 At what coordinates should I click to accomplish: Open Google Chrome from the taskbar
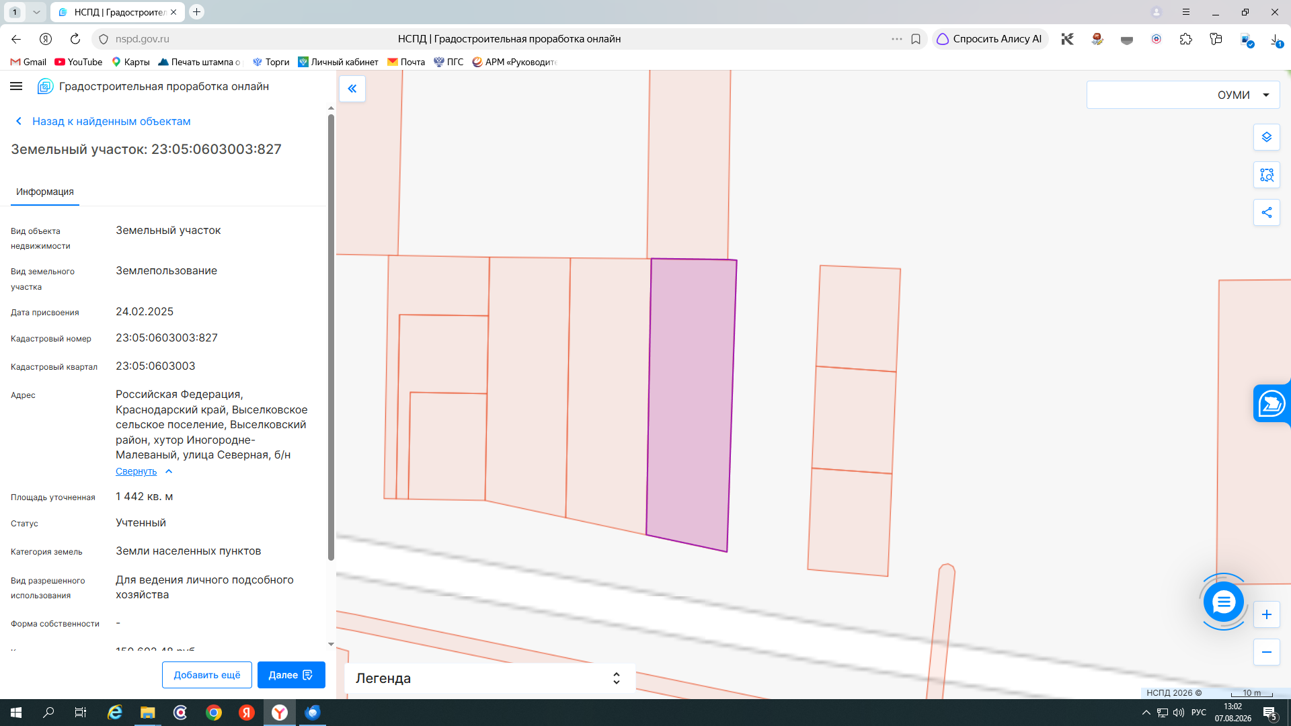click(214, 713)
